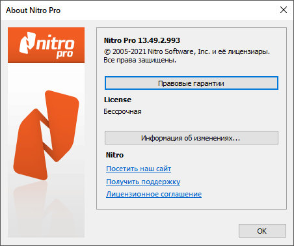Open Информация об изменениях… button

tap(191, 138)
